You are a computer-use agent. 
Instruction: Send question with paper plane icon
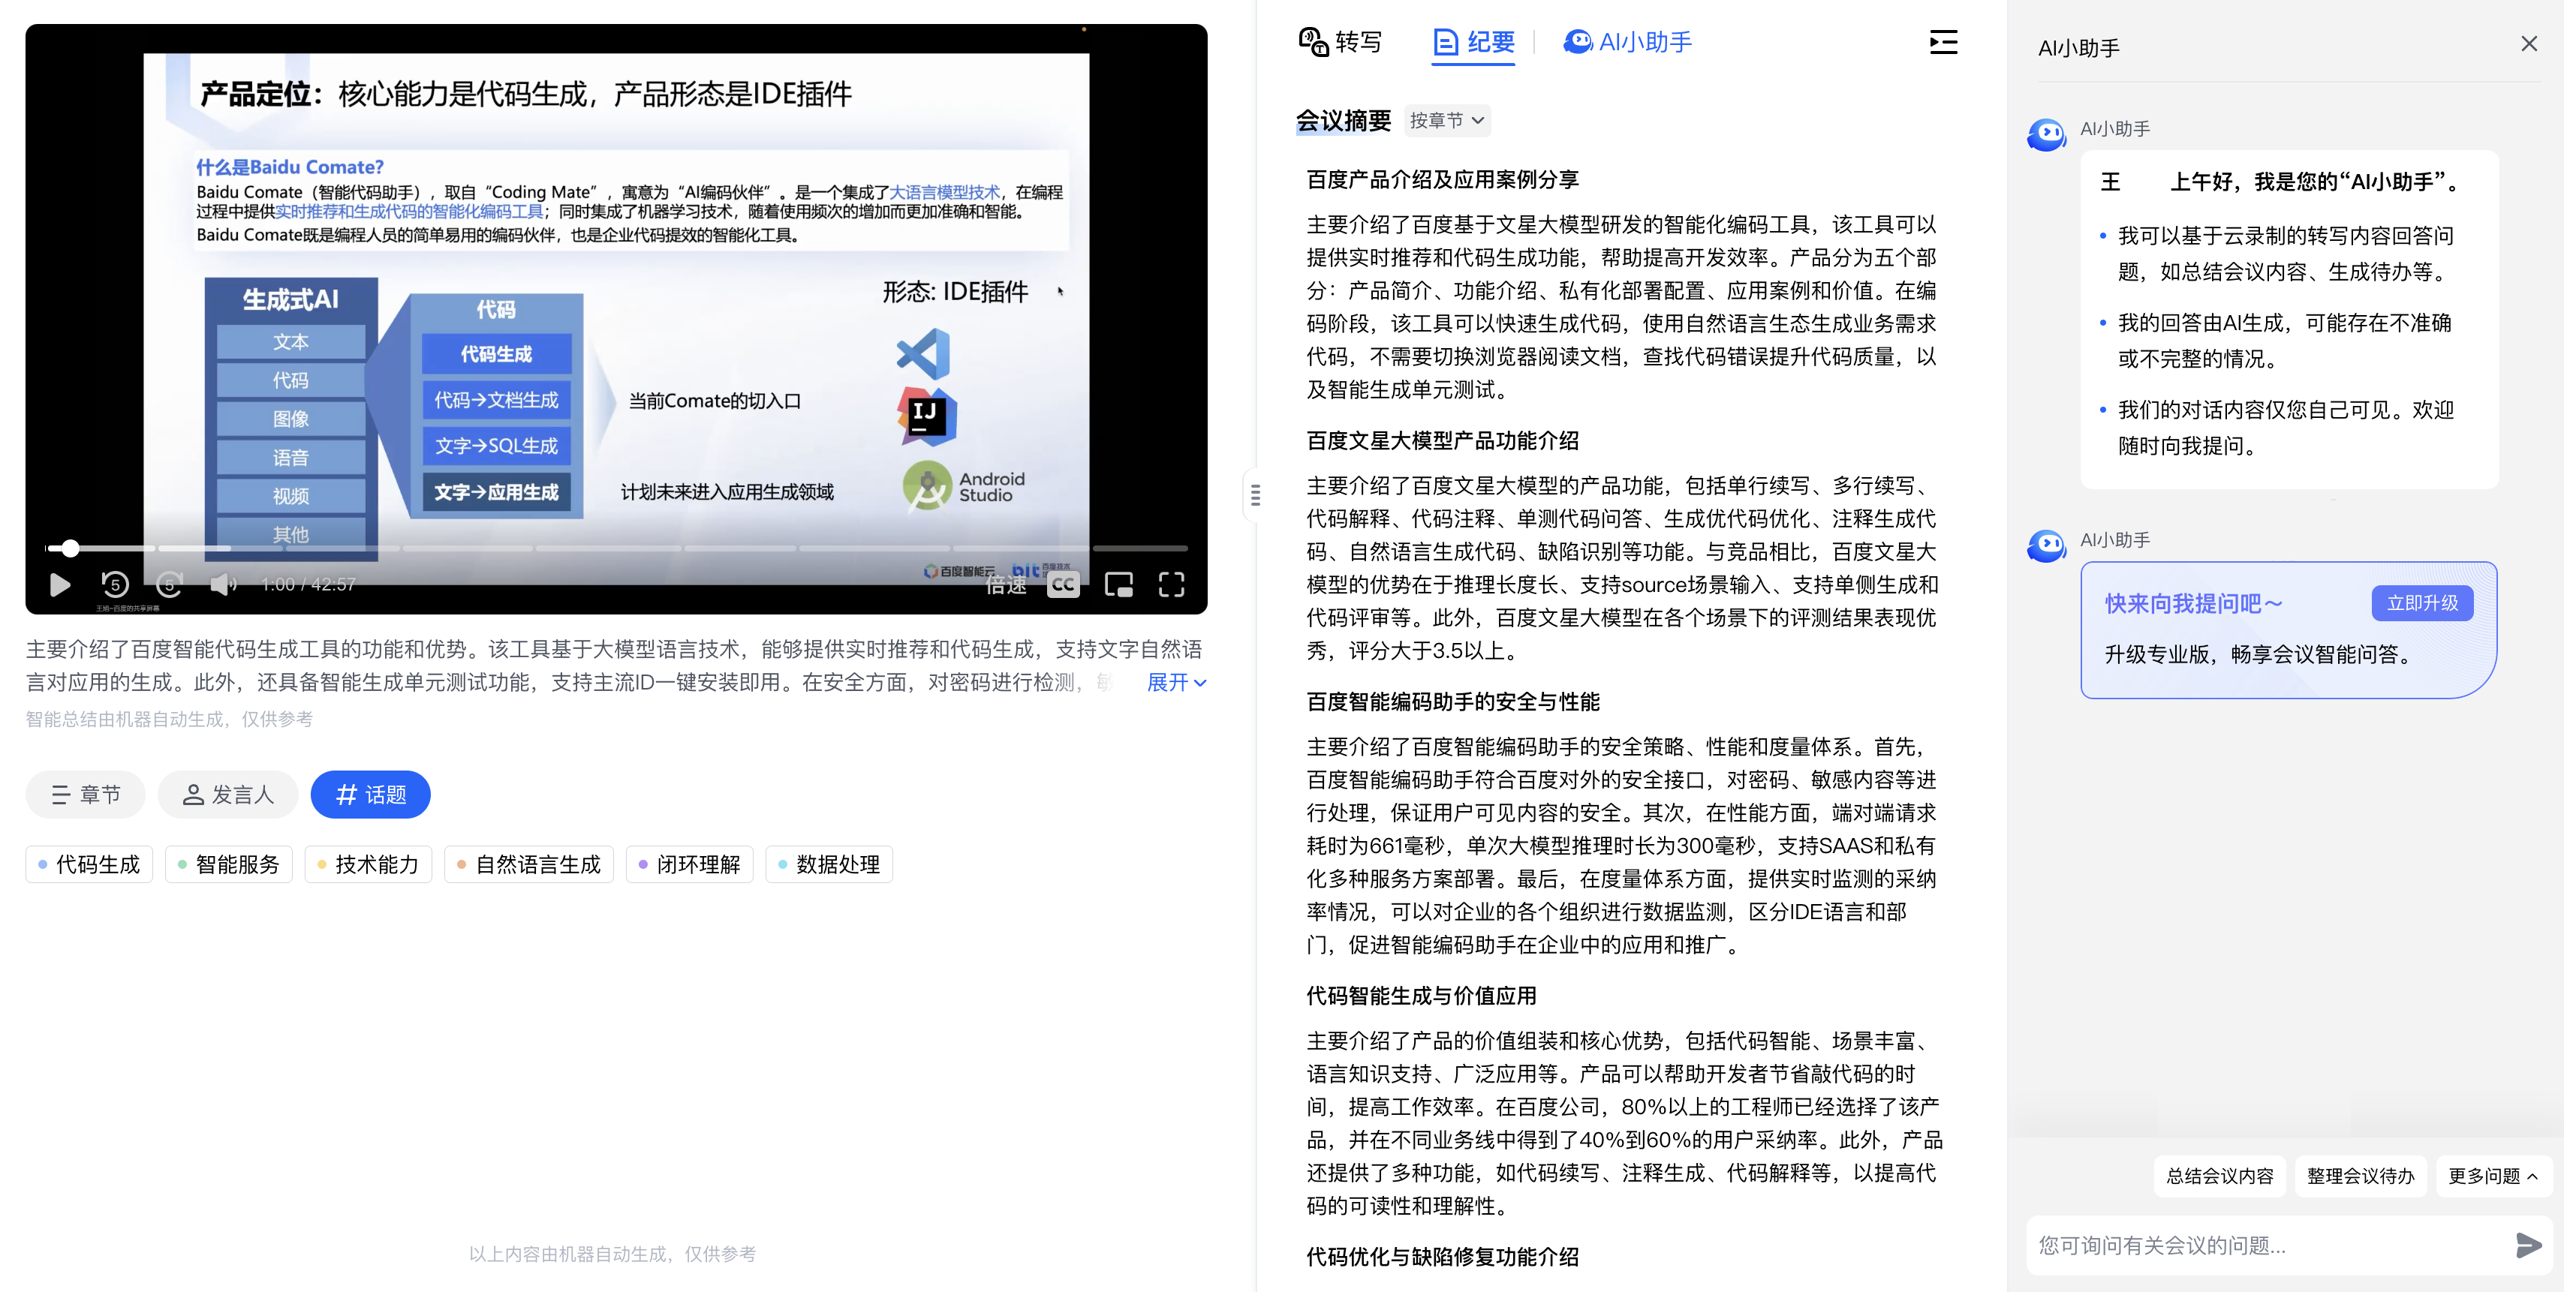2528,1244
